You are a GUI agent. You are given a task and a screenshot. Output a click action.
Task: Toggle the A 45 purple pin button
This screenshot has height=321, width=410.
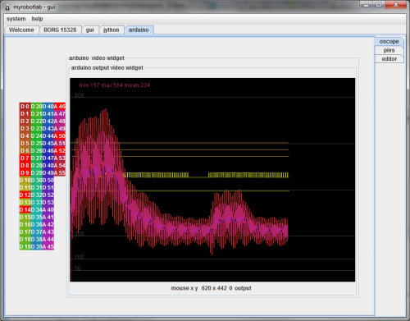48,247
